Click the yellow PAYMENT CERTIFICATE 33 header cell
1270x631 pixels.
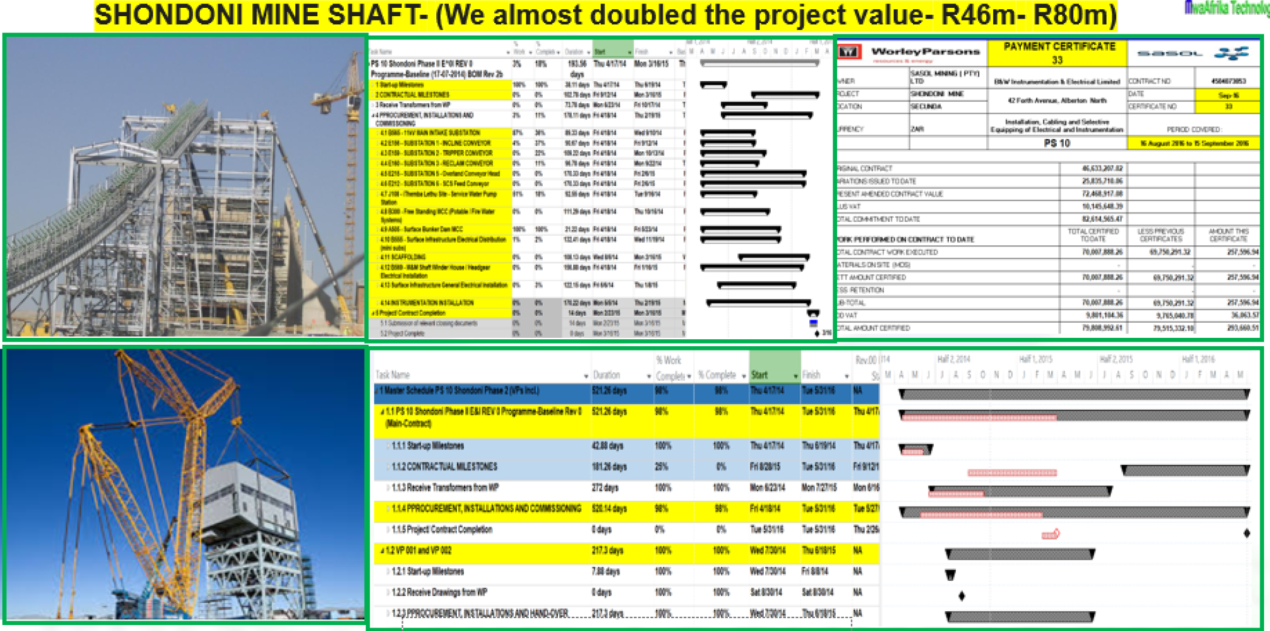[x=1058, y=53]
